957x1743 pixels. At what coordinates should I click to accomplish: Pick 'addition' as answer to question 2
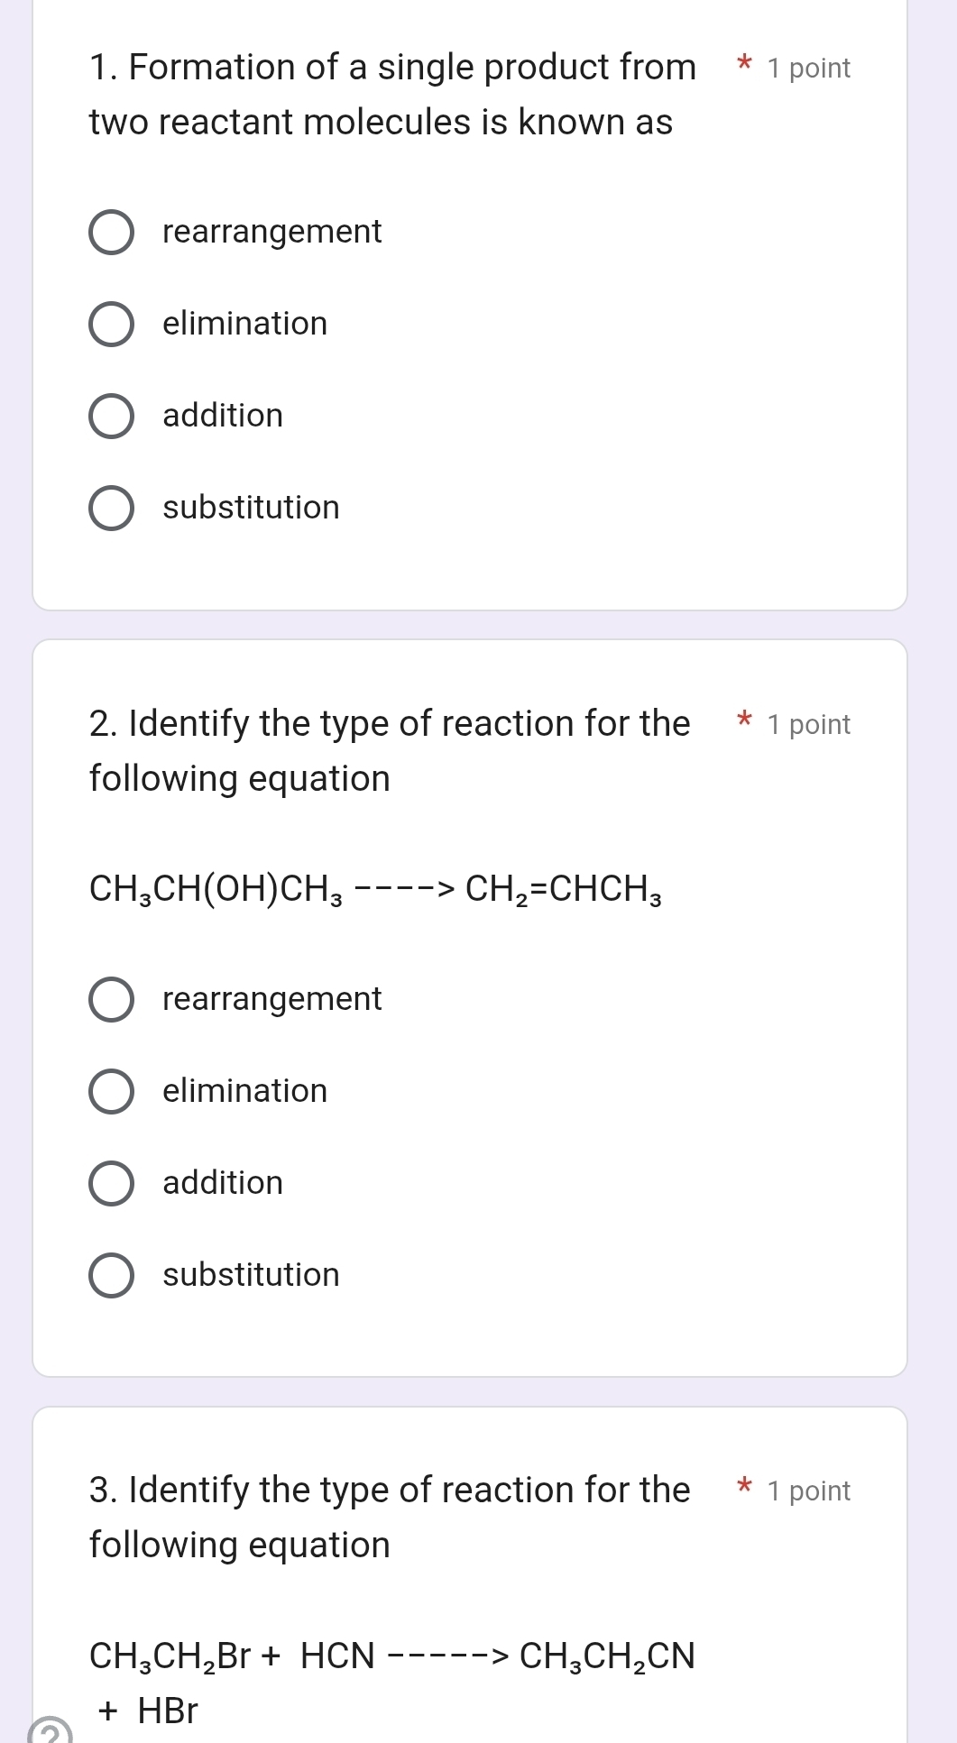(112, 1184)
